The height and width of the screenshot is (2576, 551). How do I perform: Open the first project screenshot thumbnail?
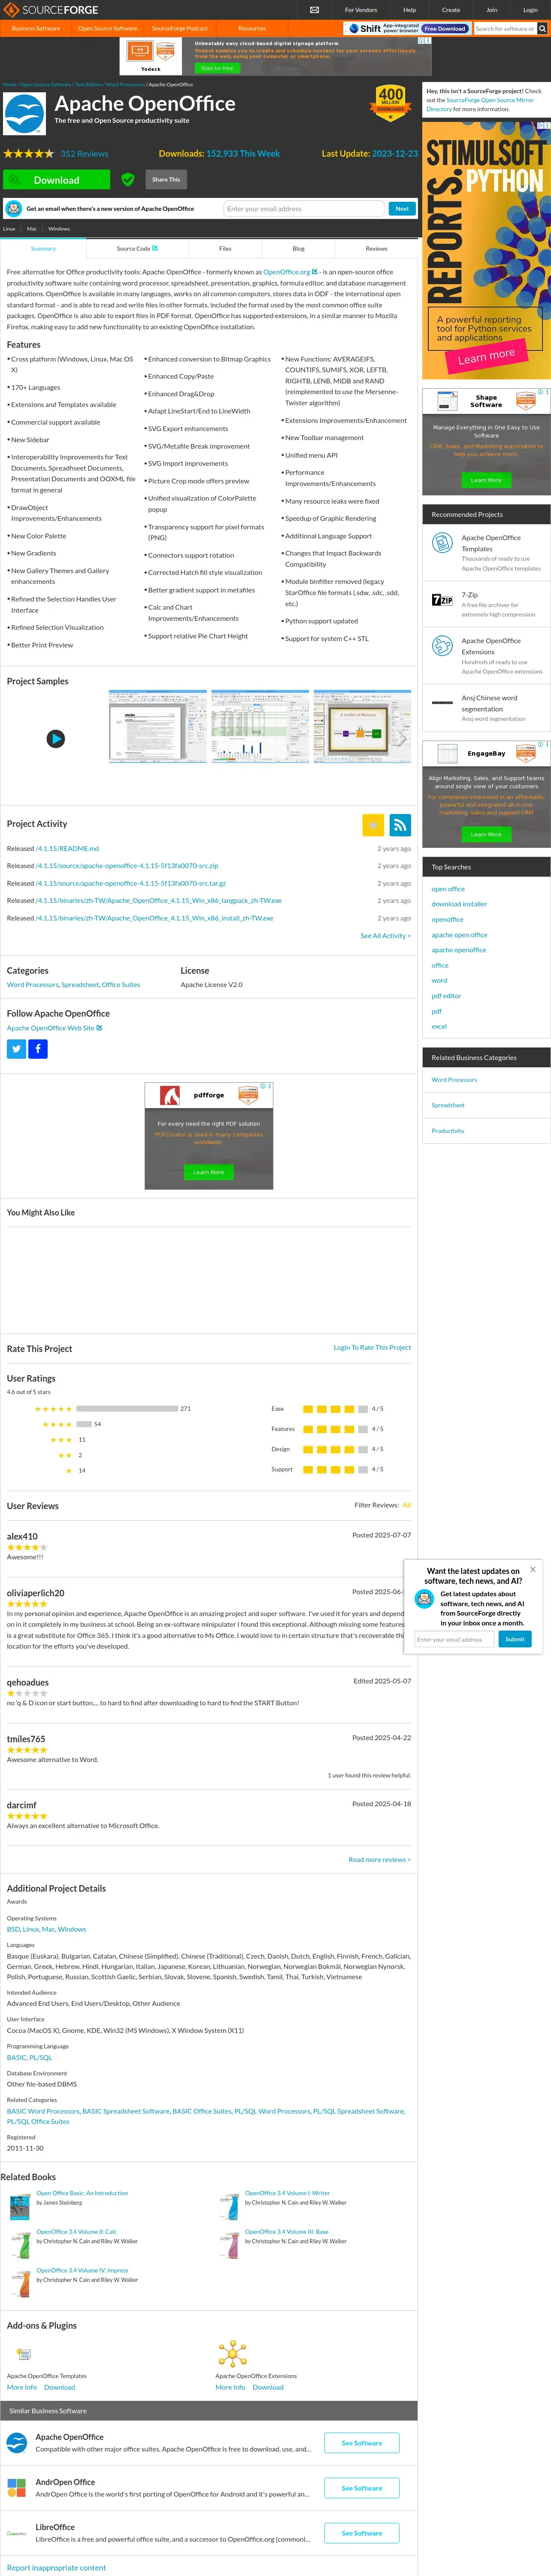(157, 726)
